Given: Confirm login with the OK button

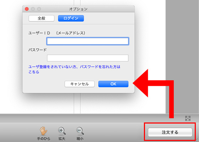Looking at the screenshot, I should [113, 84].
